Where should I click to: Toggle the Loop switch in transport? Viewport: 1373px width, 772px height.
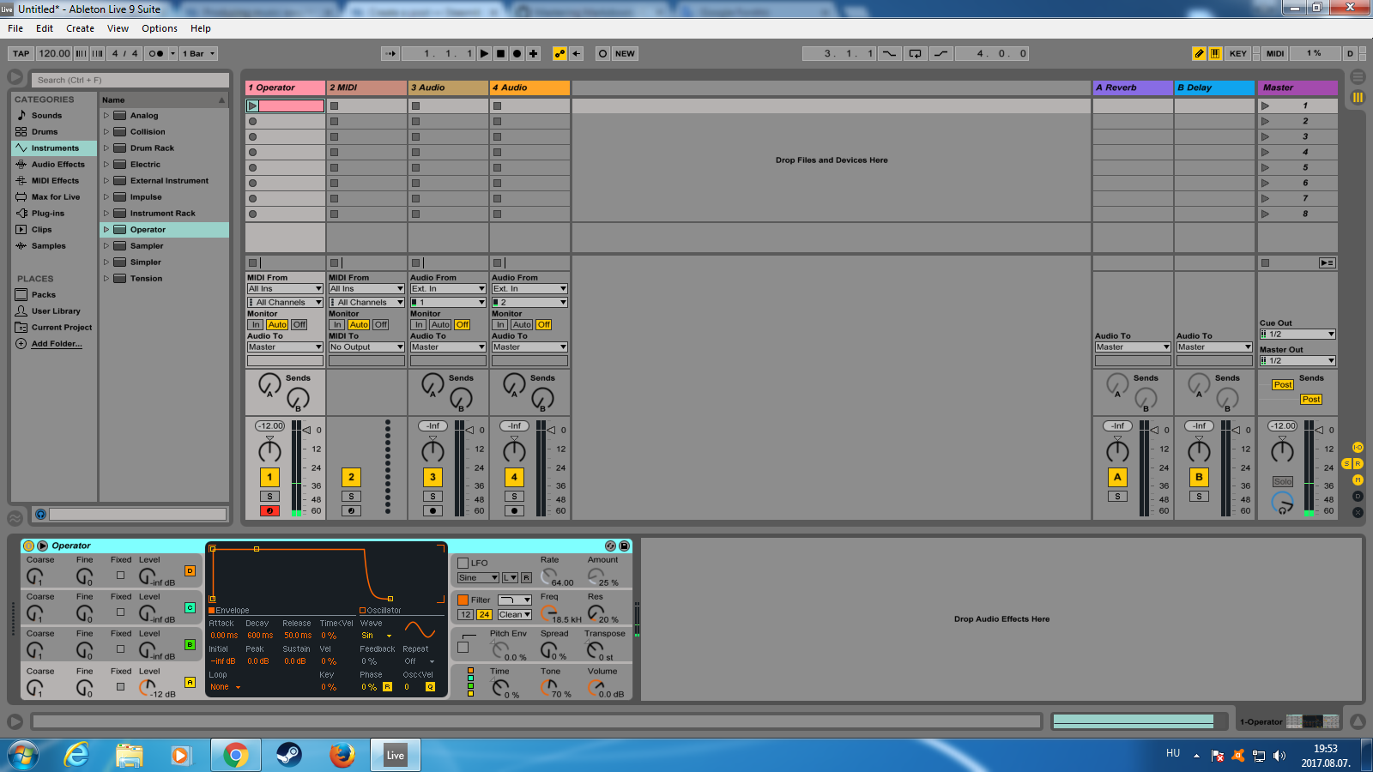click(915, 53)
